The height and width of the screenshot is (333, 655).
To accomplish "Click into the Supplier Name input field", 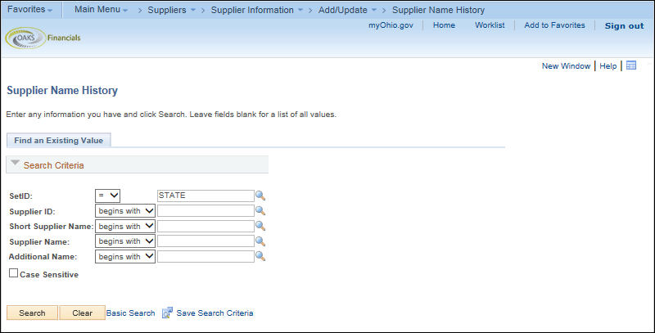I will (206, 241).
